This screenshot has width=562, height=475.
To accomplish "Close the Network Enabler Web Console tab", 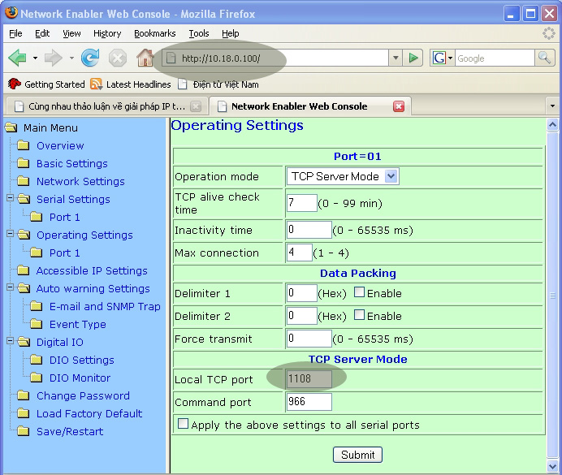I will [399, 106].
